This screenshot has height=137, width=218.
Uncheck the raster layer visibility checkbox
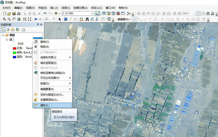pos(11,40)
